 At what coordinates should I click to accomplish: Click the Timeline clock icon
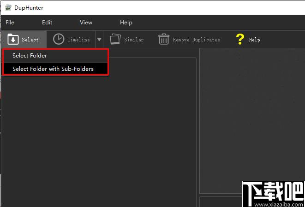[59, 39]
